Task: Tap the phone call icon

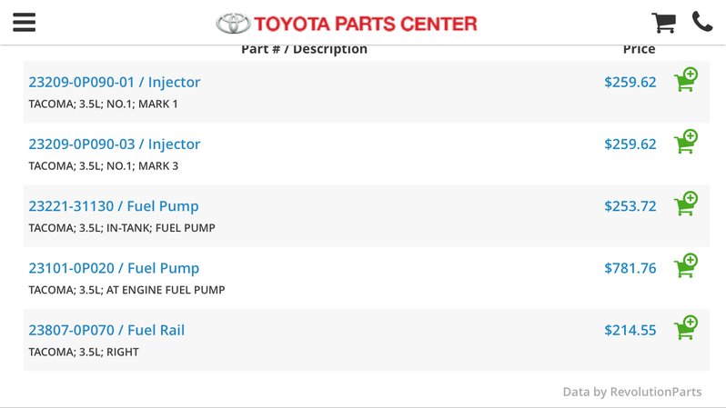Action: [702, 22]
